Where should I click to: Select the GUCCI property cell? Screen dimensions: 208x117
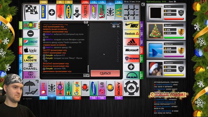(x=31, y=75)
